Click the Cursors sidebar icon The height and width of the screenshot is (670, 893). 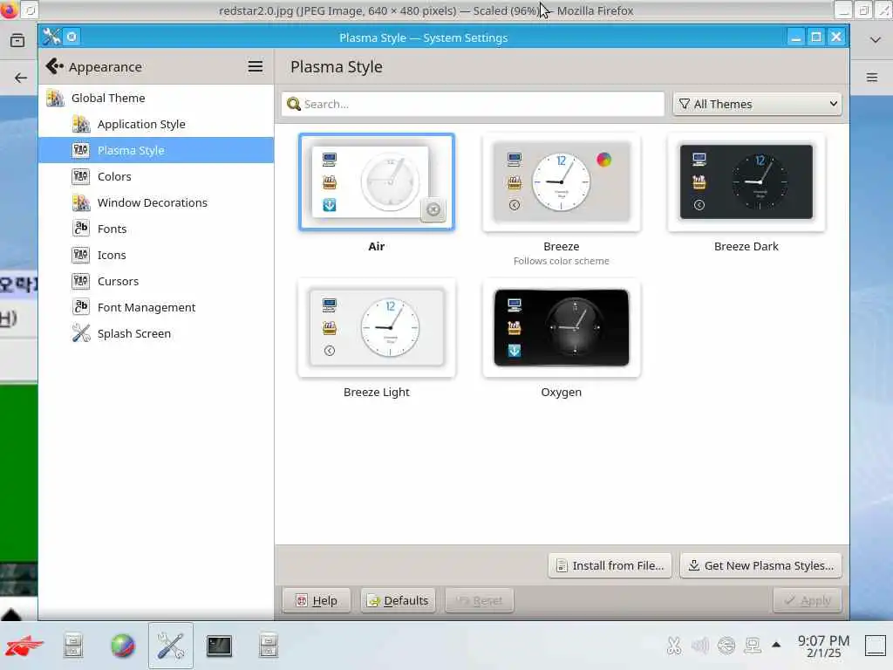click(x=81, y=281)
